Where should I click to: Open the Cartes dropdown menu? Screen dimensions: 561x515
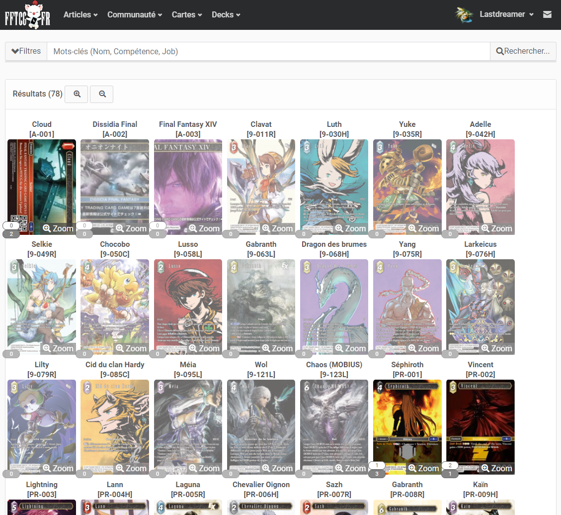coord(187,15)
